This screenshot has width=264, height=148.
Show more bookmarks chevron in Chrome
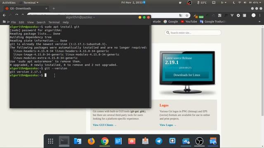(x=259, y=21)
